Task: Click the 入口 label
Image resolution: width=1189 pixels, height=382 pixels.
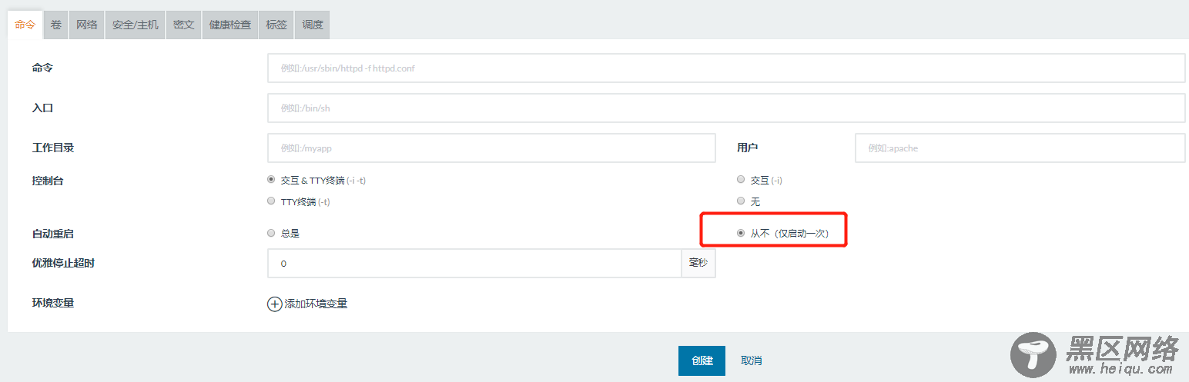Action: pos(42,108)
